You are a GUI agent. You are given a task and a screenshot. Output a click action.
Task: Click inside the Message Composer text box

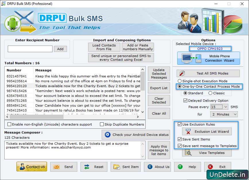[73, 150]
